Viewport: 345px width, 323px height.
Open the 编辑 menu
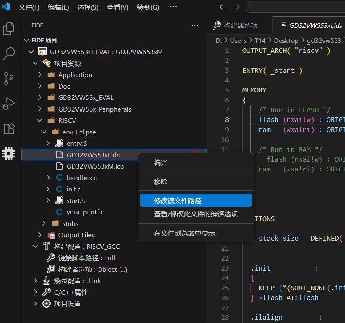click(x=58, y=7)
